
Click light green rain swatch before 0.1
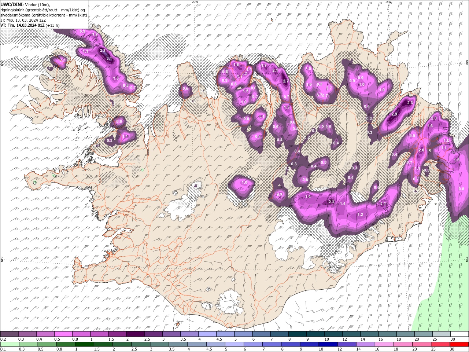click(x=9, y=344)
